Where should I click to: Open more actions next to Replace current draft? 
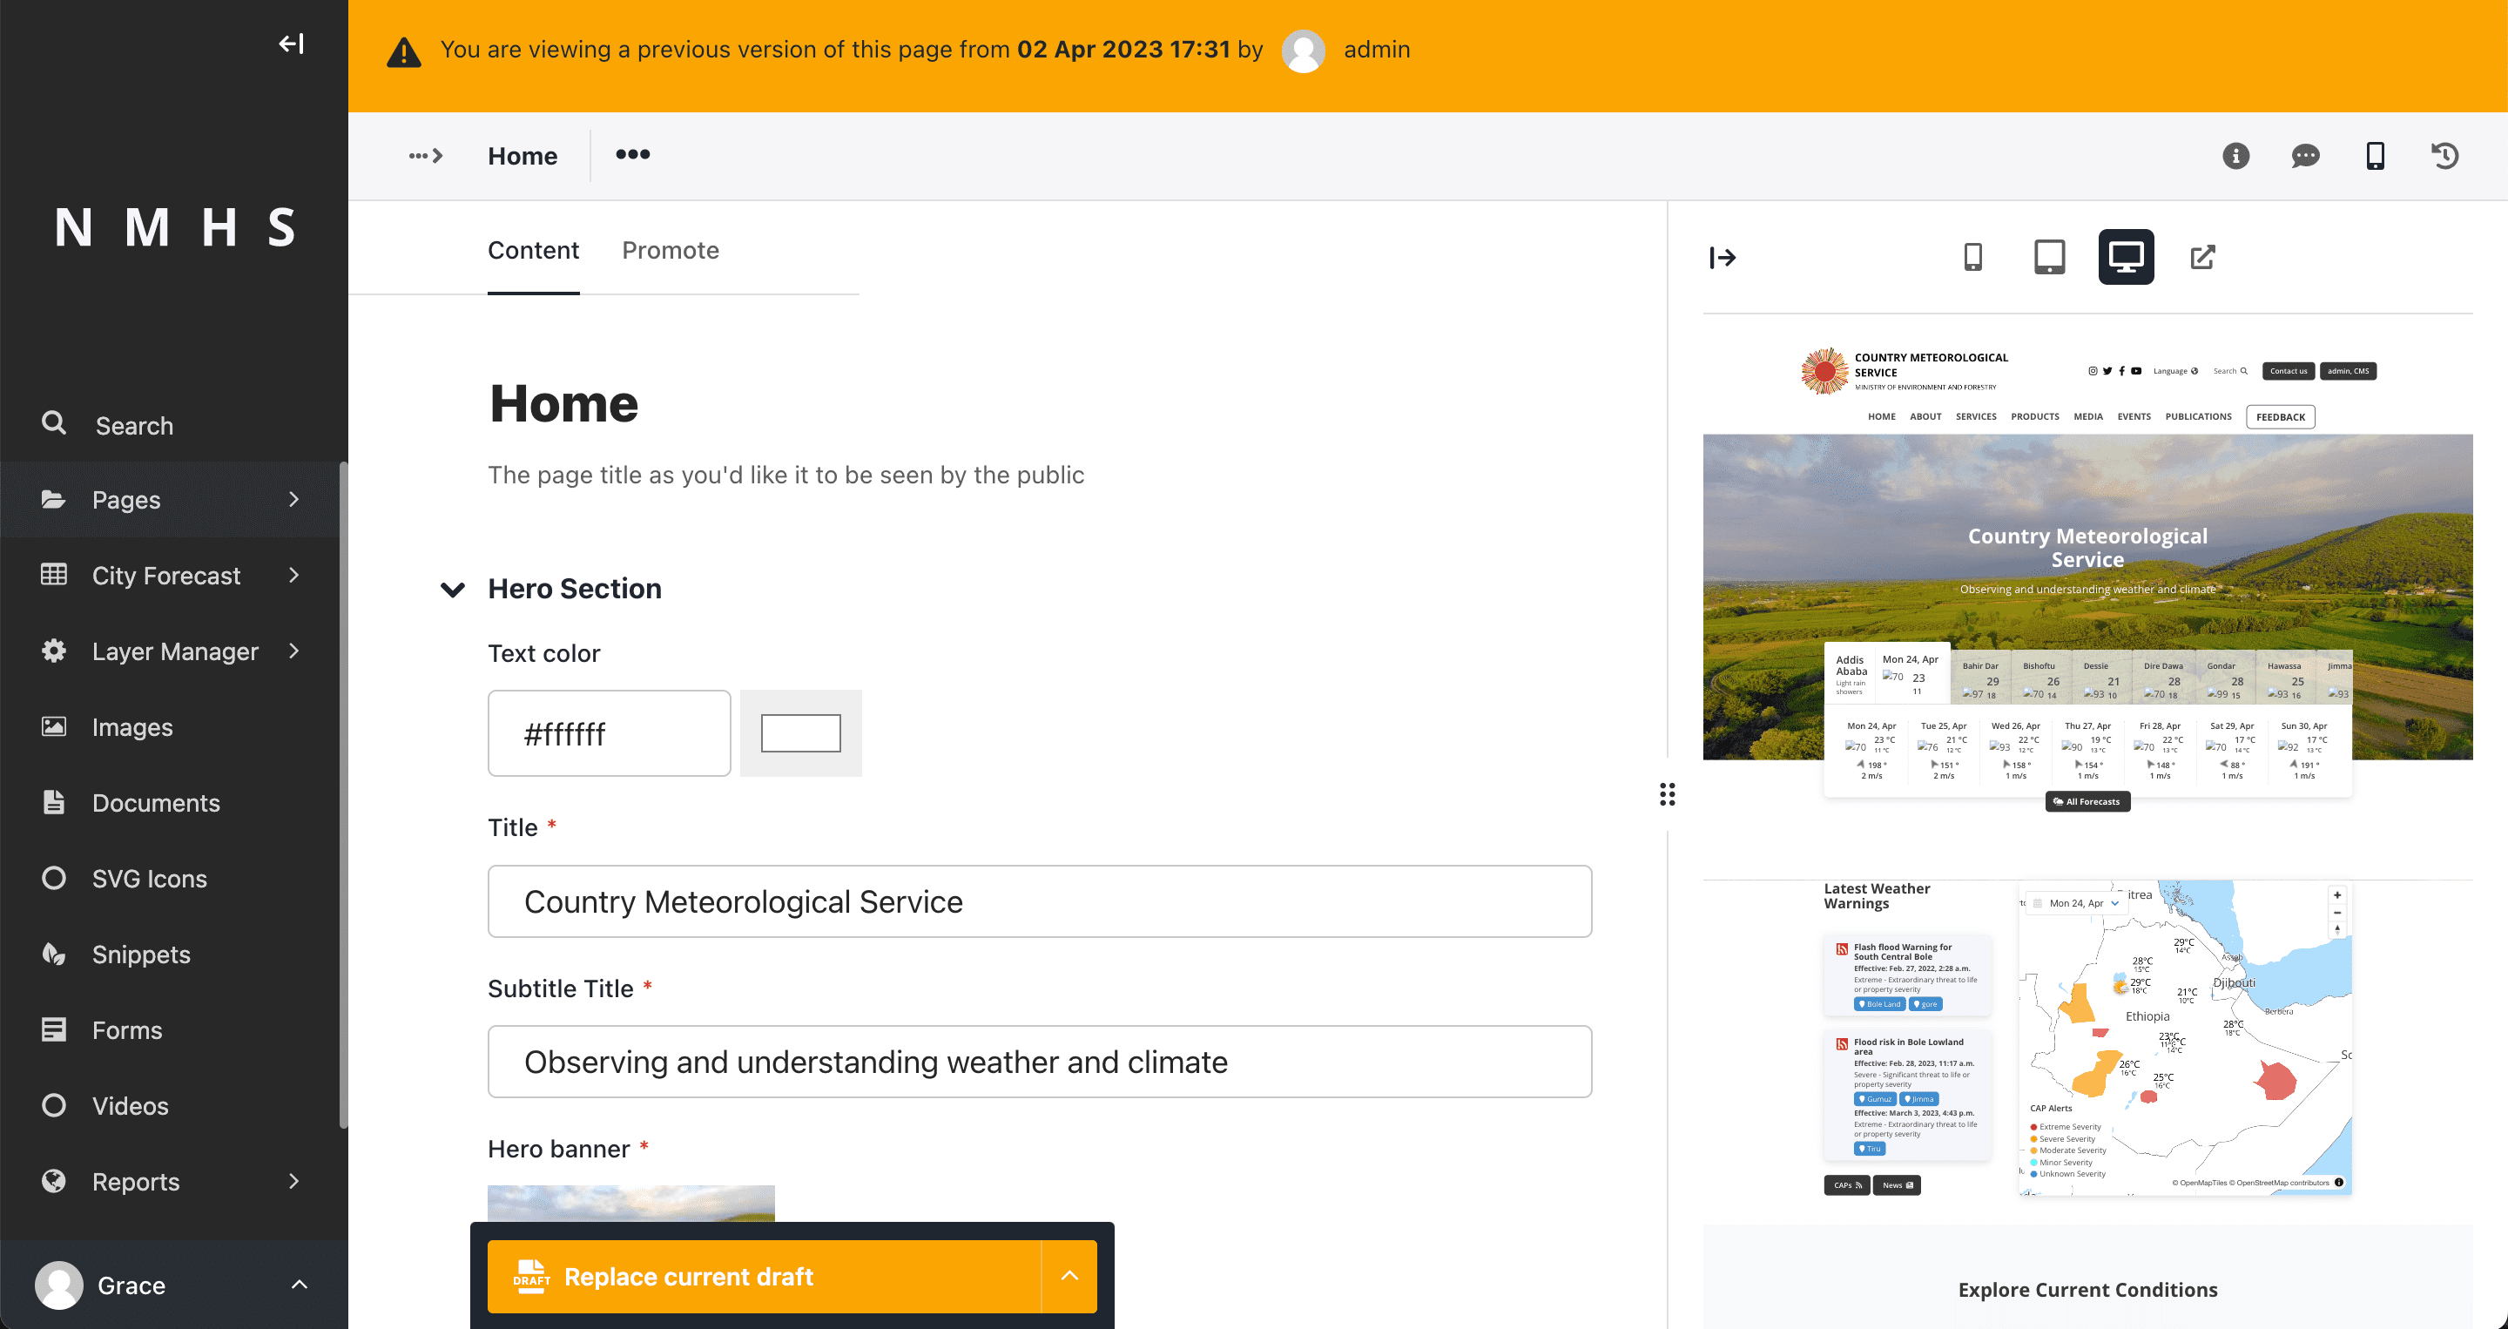coord(1069,1277)
